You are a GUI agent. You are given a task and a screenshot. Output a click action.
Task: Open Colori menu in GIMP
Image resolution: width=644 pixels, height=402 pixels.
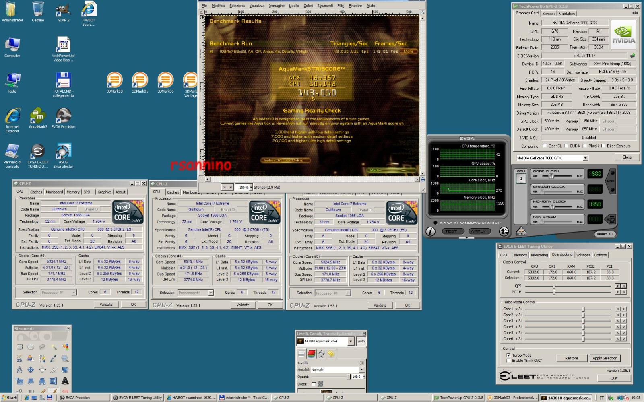(308, 6)
